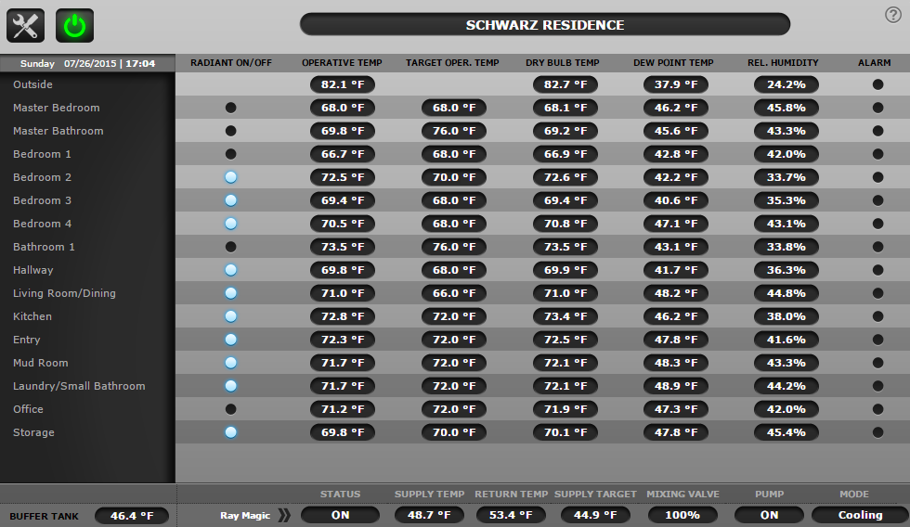Image resolution: width=910 pixels, height=527 pixels.
Task: Click the Master Bedroom alarm indicator
Action: [877, 108]
